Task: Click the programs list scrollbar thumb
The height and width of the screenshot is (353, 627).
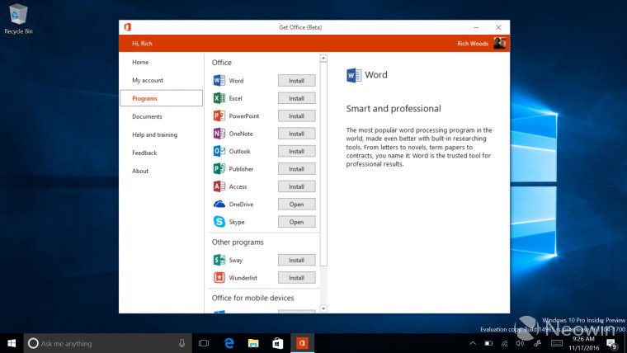Action: coord(323,164)
